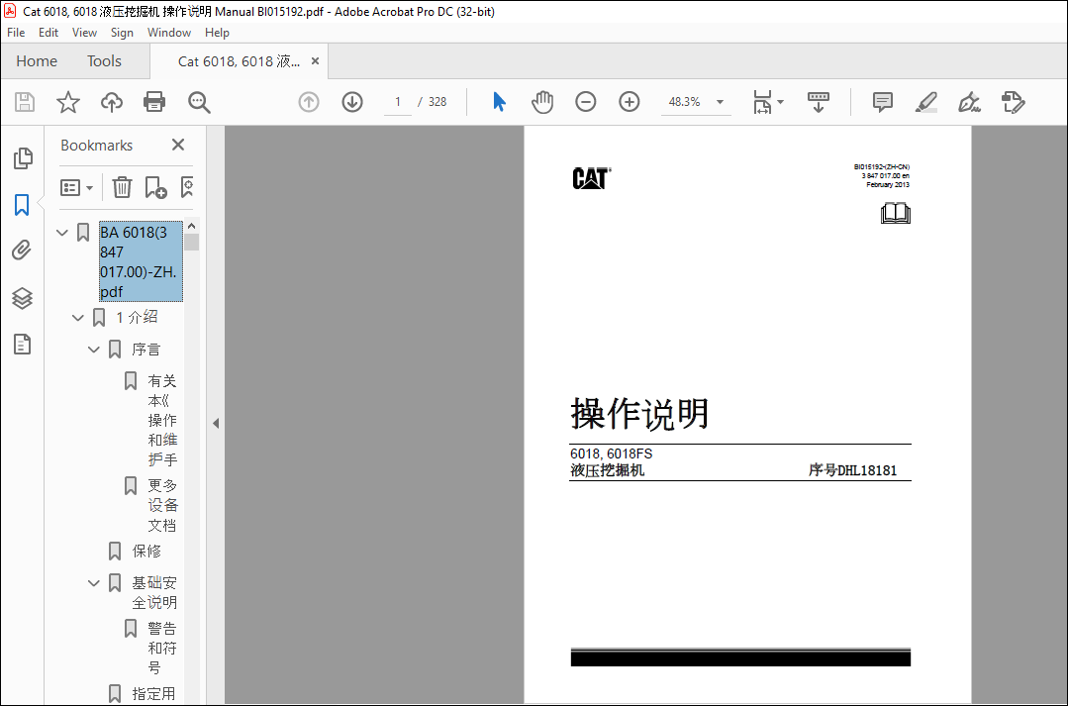Zoom in with plus button
The image size is (1068, 706).
pyautogui.click(x=630, y=102)
